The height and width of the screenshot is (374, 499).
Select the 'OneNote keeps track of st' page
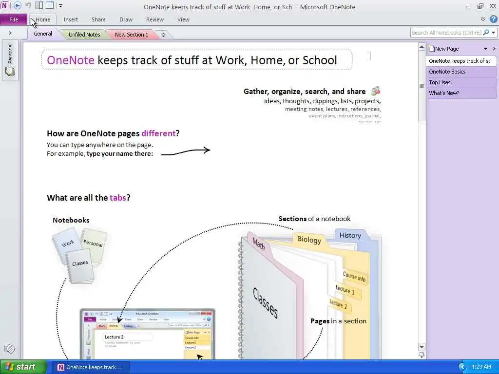click(461, 61)
